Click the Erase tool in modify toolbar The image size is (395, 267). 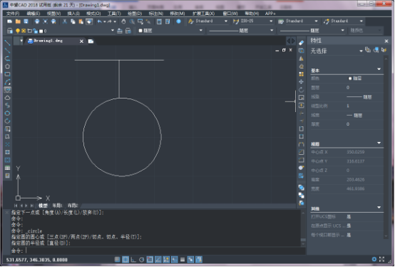[302, 43]
